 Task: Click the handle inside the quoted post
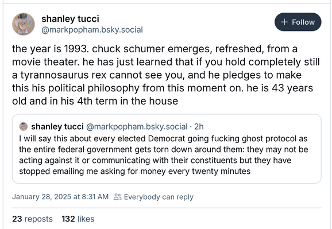click(x=137, y=127)
